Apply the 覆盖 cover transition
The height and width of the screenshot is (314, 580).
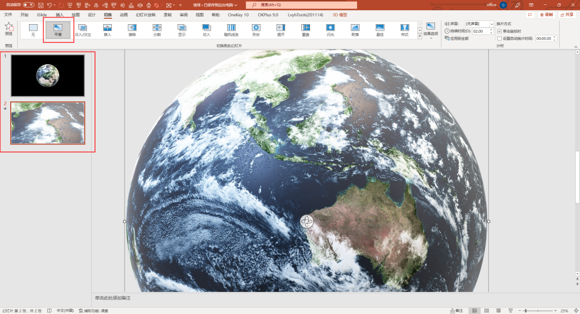306,30
